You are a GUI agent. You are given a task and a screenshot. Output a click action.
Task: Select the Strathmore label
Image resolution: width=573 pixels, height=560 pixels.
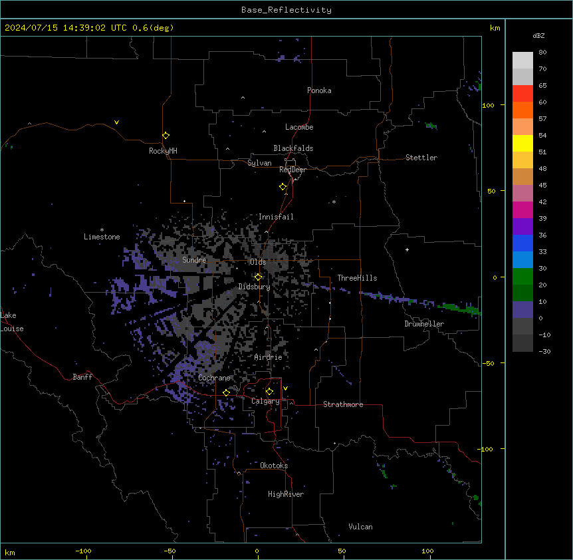[x=343, y=404]
